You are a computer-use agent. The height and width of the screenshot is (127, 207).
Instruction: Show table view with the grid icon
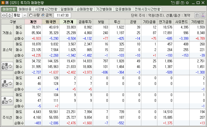coord(197,15)
